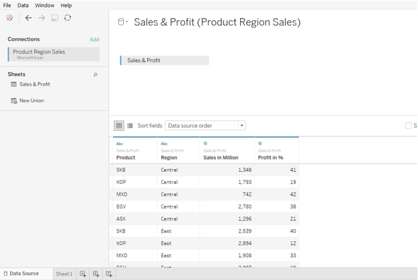Viewport: 418px width, 280px height.
Task: Switch to grid preview view icon
Action: click(x=119, y=126)
